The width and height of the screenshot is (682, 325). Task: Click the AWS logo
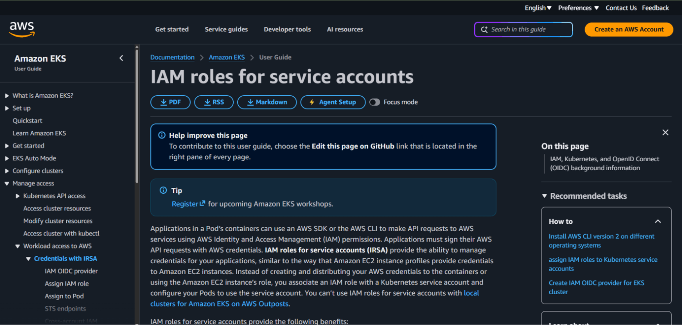(22, 29)
